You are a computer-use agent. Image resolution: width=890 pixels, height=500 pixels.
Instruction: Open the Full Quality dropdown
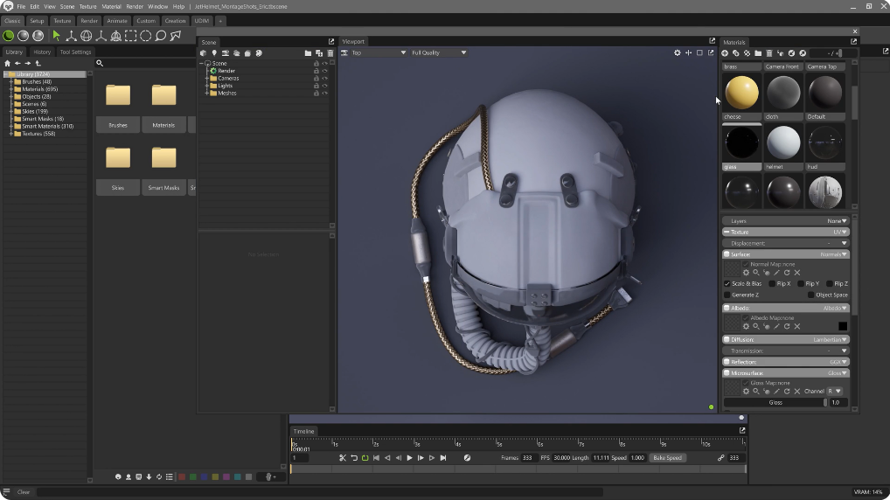pos(439,53)
